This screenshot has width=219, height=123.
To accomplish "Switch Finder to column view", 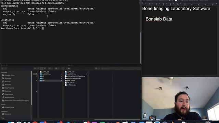I will tap(41, 68).
